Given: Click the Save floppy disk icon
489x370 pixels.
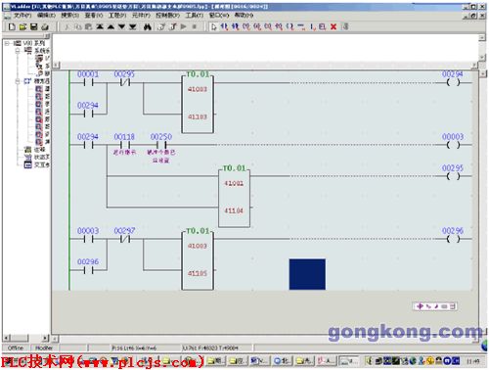Looking at the screenshot, I should [34, 26].
